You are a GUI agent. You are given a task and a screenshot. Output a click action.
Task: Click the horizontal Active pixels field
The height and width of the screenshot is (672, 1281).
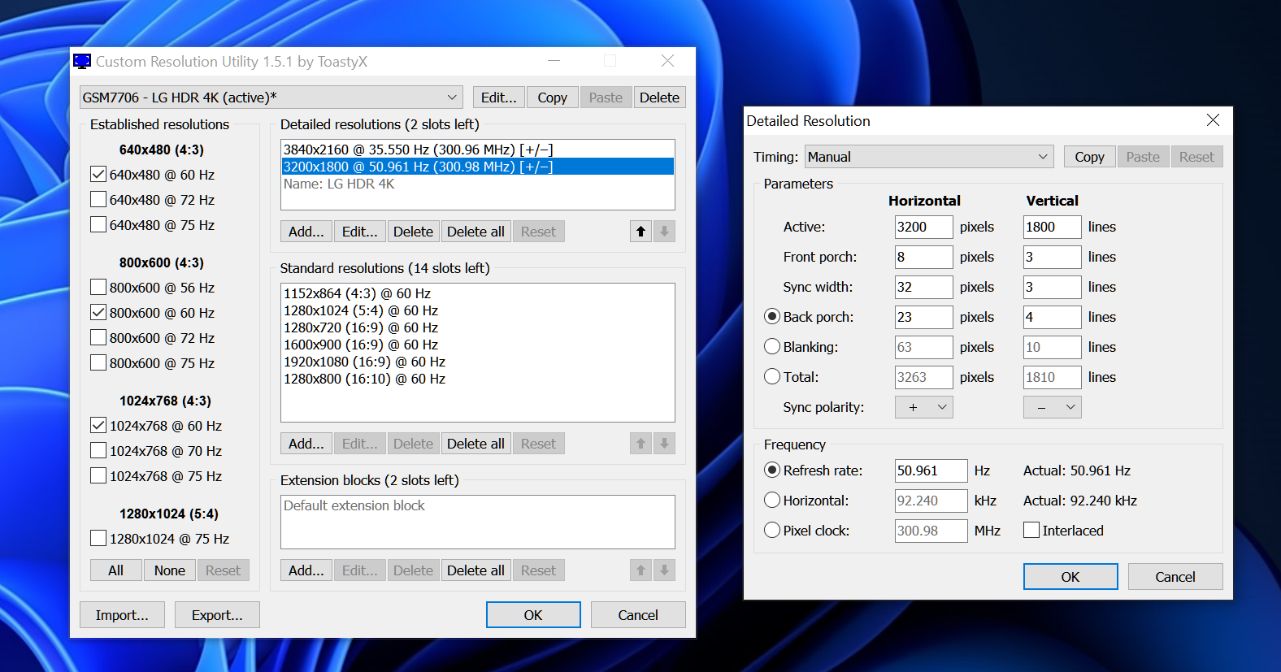923,227
